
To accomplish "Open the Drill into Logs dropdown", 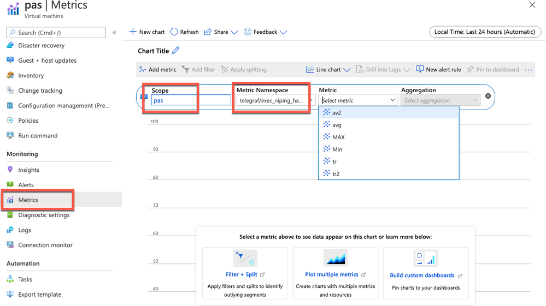I will [383, 69].
